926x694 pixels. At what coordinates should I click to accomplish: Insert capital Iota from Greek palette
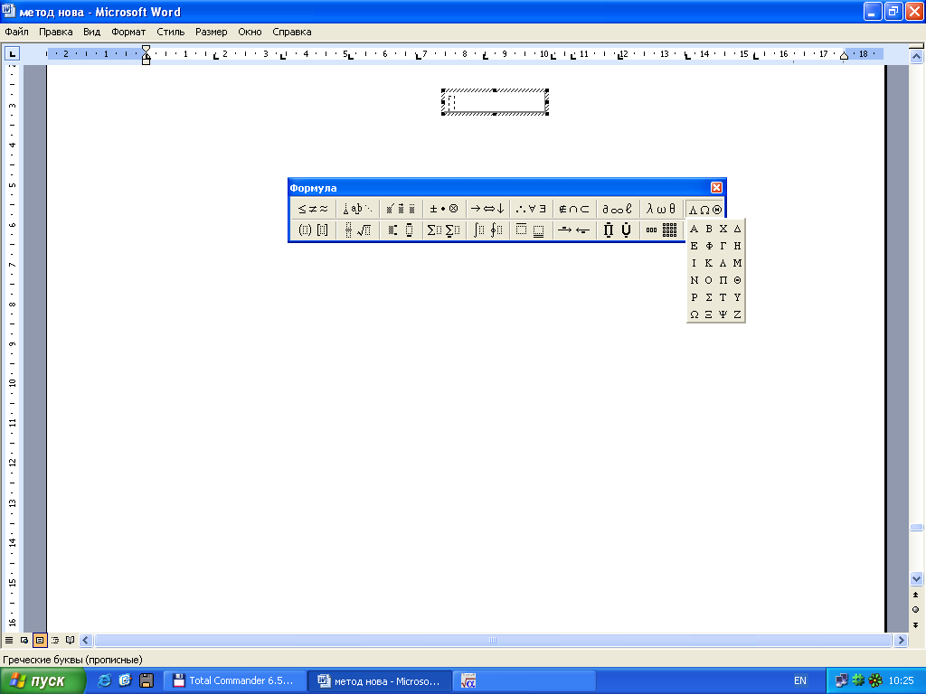pos(694,263)
